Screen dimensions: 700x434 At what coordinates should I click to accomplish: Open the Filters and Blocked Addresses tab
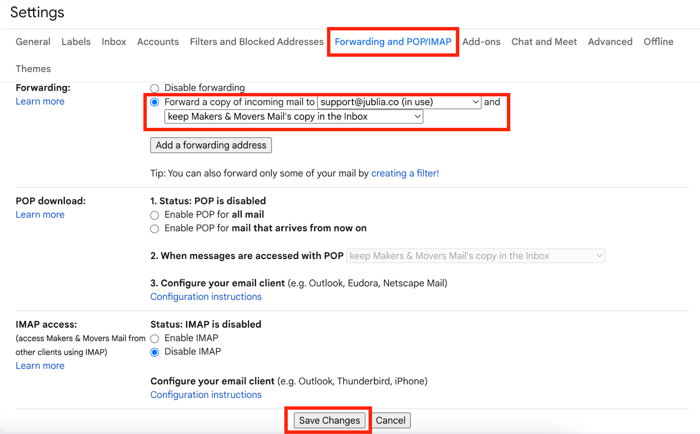pos(256,42)
